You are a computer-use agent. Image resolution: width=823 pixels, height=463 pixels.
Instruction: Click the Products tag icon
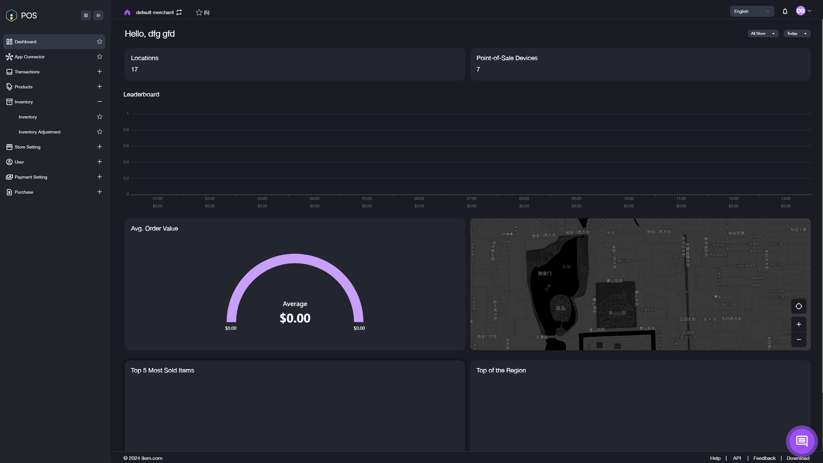point(9,86)
